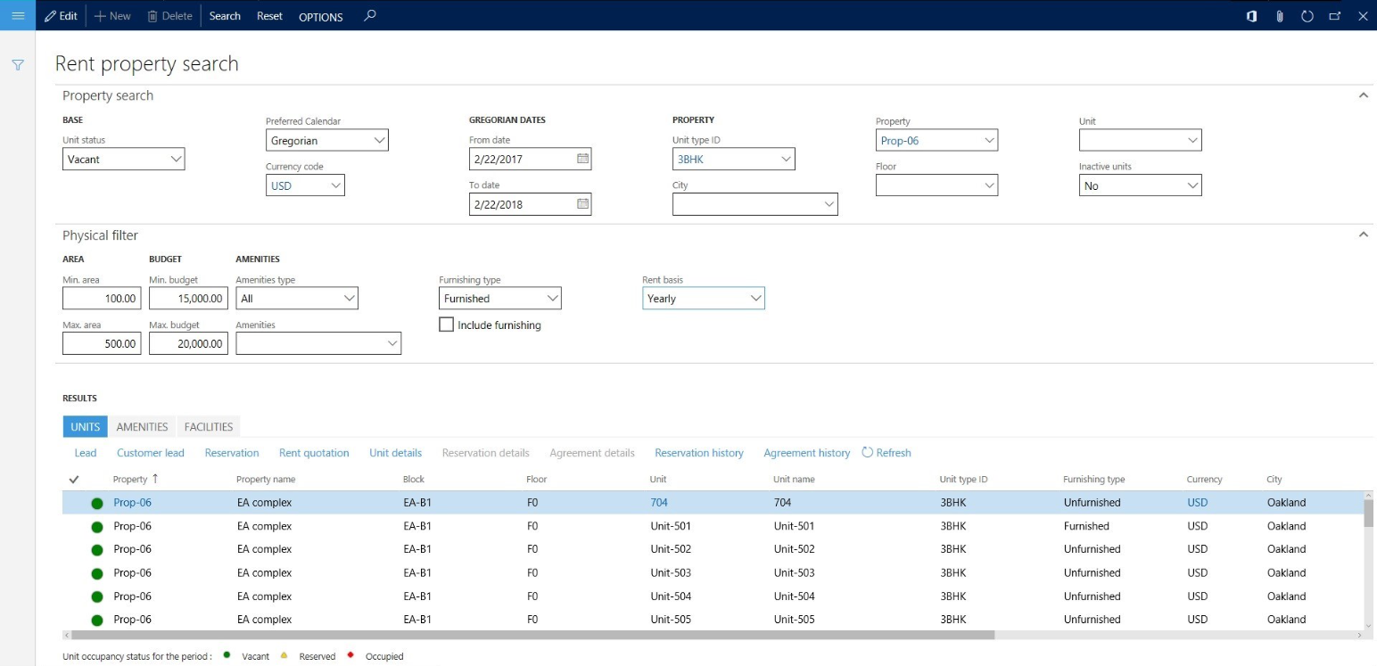Click the horizontal scrollbar under results grid

[532, 636]
